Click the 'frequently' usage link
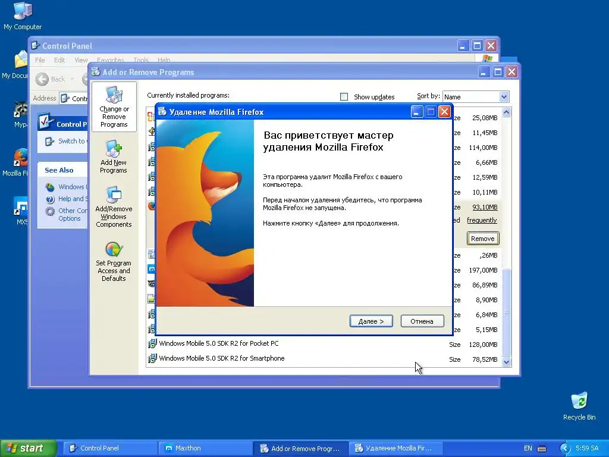 [x=482, y=220]
